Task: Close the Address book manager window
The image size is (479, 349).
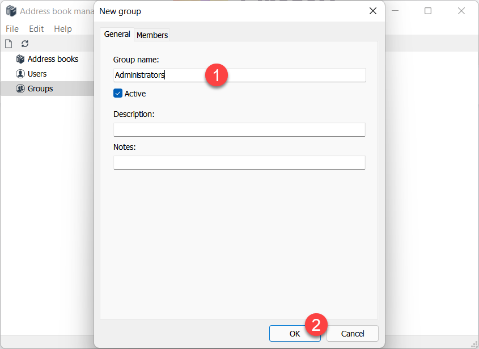Action: coord(461,11)
